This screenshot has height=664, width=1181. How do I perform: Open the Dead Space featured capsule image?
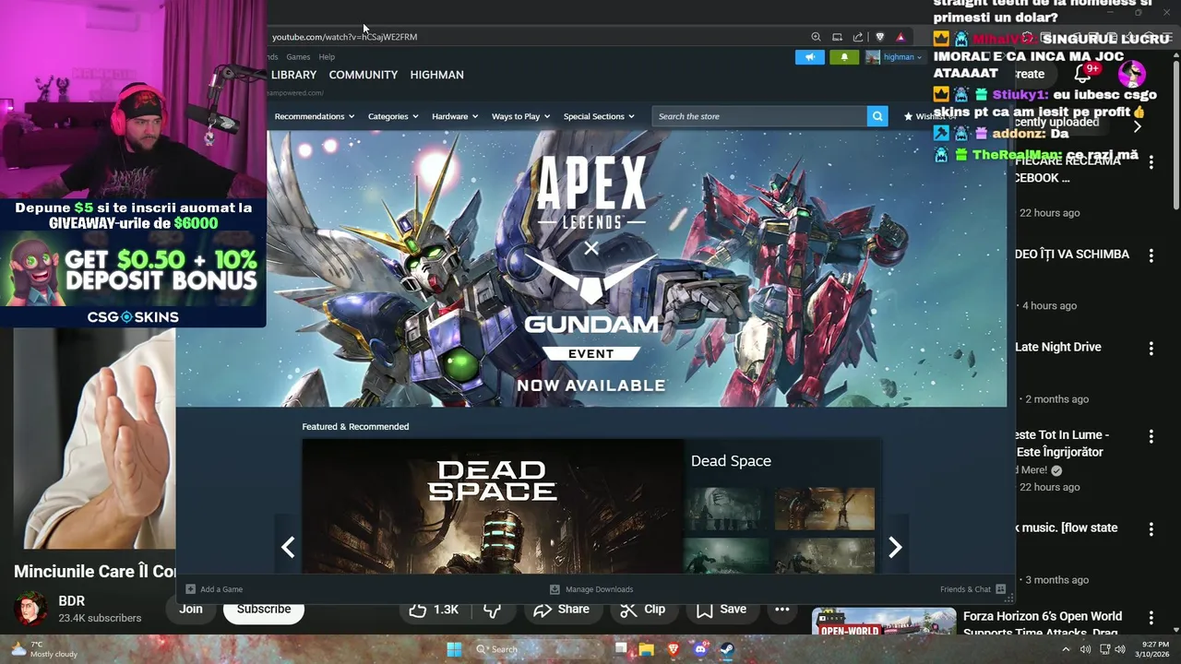pyautogui.click(x=493, y=506)
